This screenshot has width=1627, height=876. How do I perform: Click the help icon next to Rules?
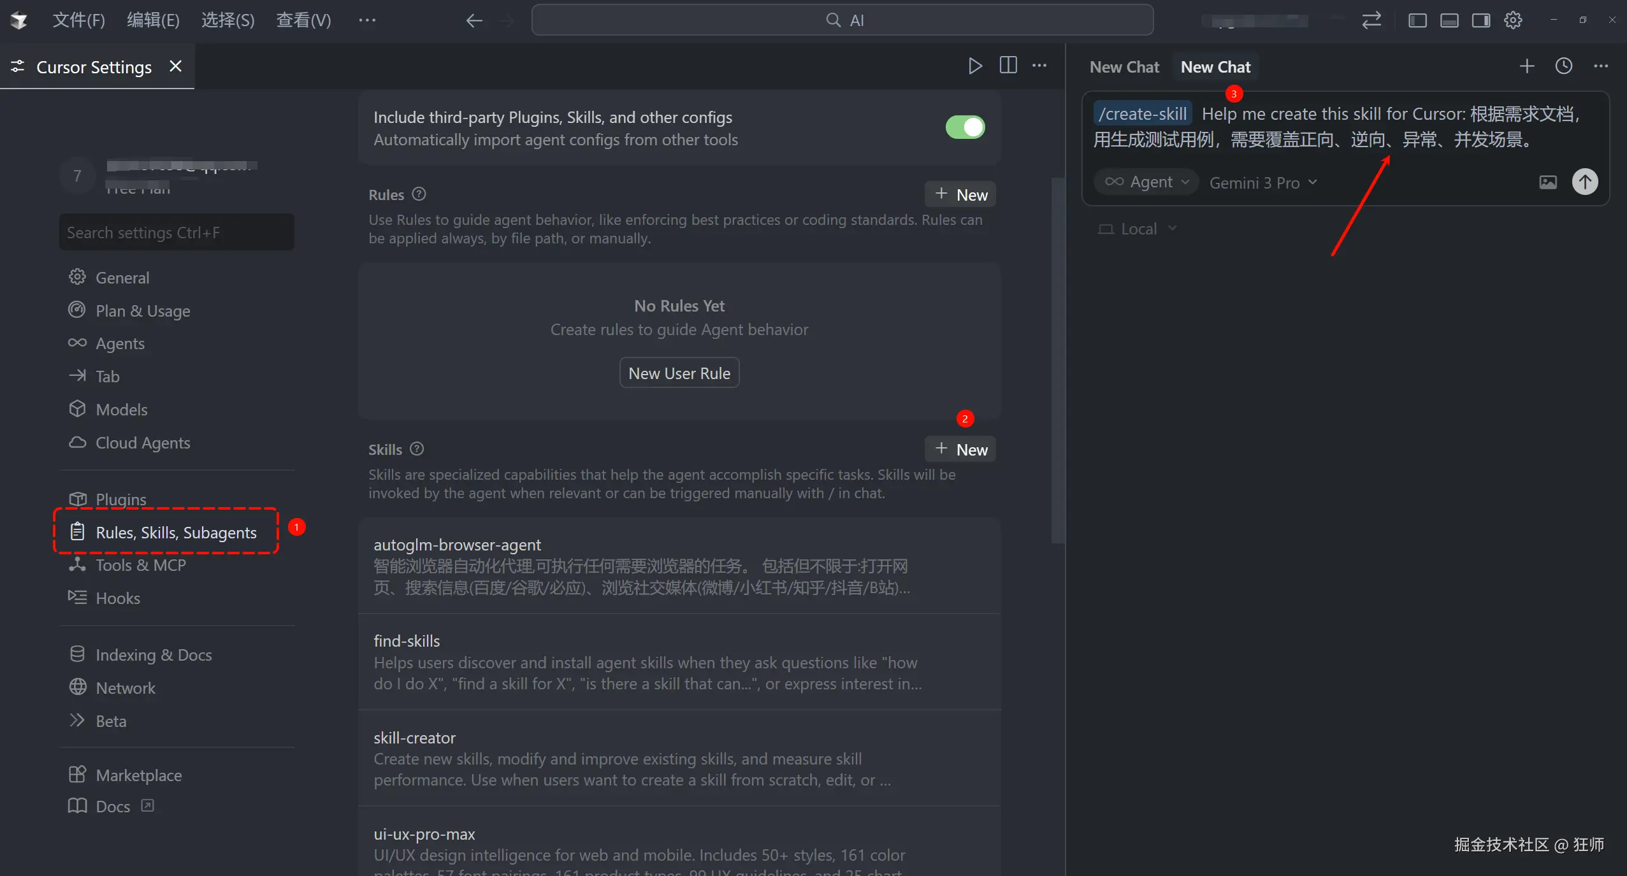coord(419,194)
